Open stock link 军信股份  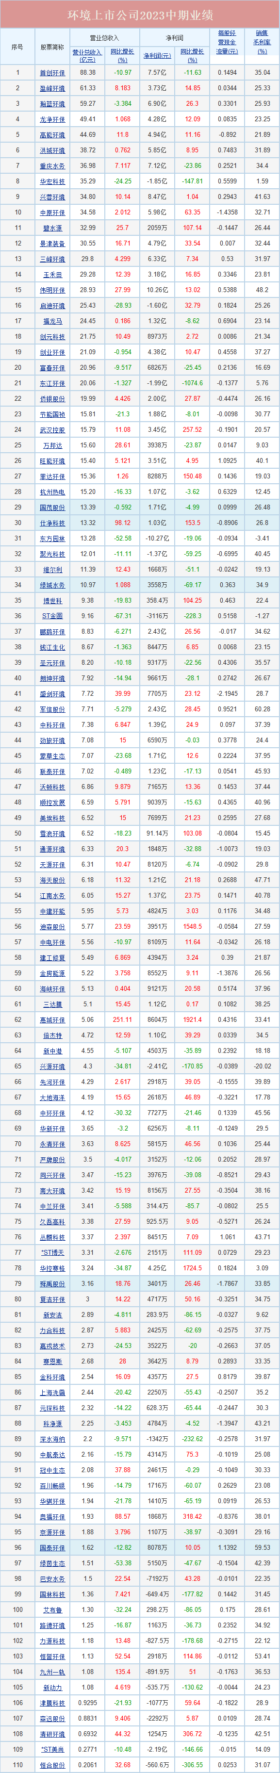(52, 710)
